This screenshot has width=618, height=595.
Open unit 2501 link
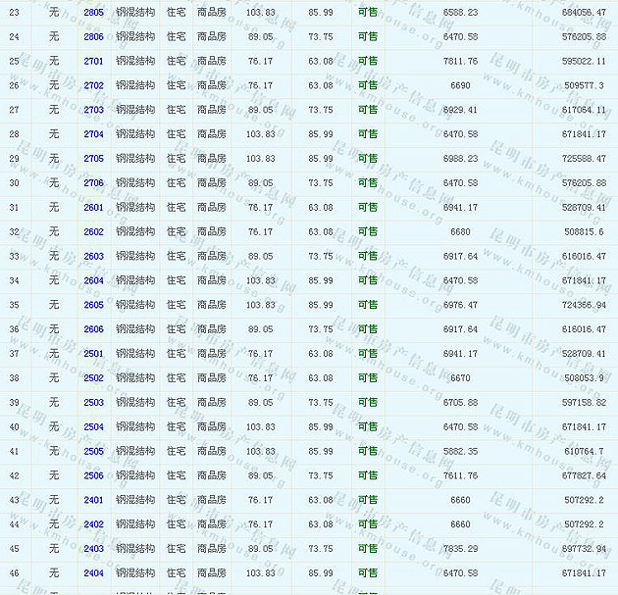pos(93,354)
